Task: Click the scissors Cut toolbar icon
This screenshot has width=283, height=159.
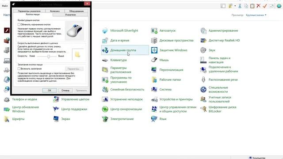Action: tap(240, 6)
